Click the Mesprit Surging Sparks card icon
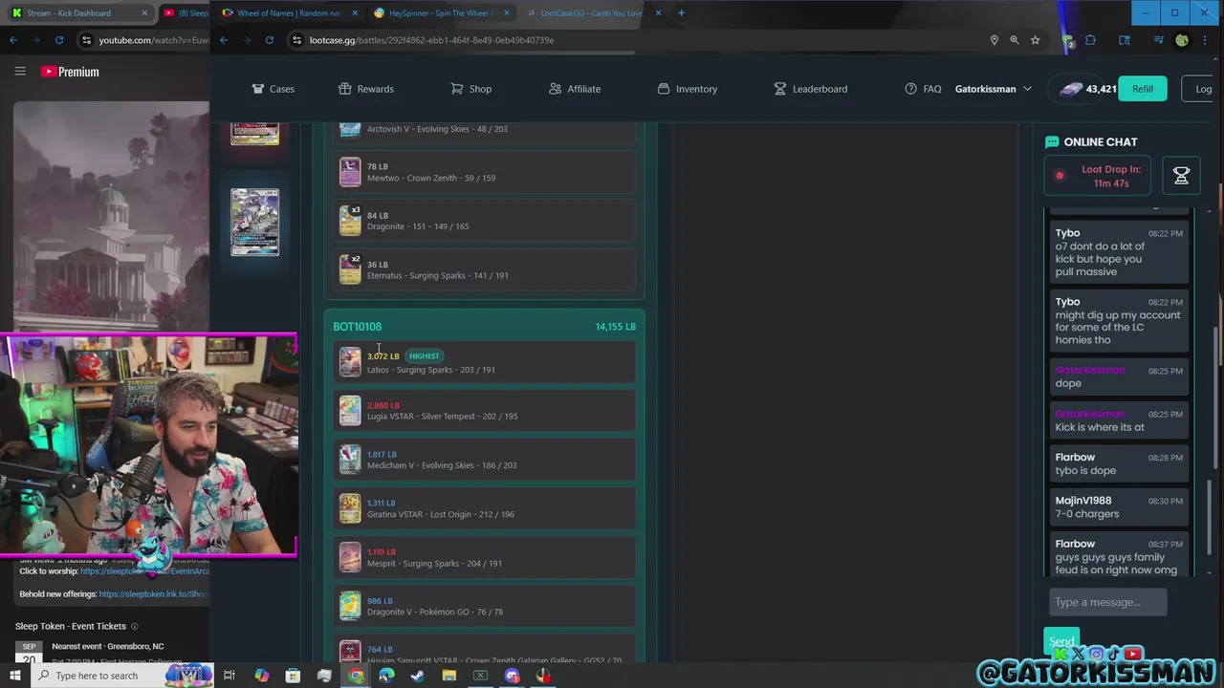Image resolution: width=1224 pixels, height=688 pixels. coord(350,557)
